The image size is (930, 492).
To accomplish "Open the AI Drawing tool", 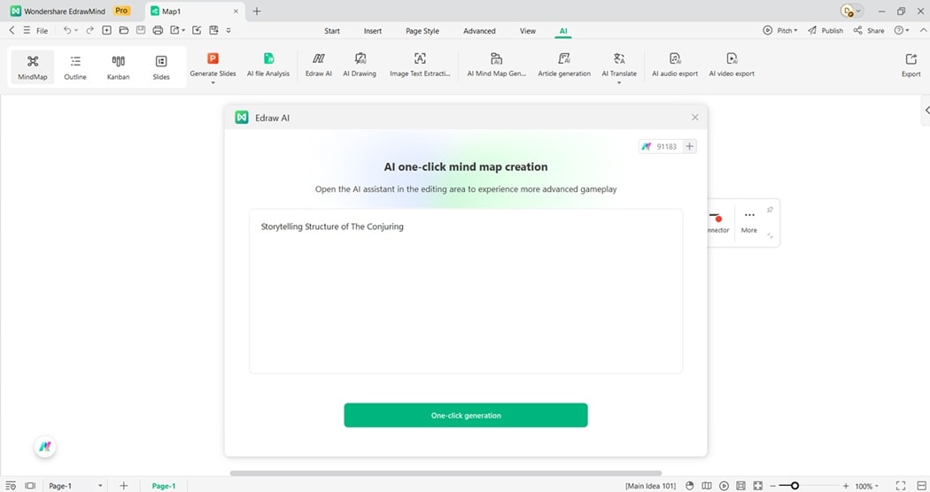I will tap(360, 65).
